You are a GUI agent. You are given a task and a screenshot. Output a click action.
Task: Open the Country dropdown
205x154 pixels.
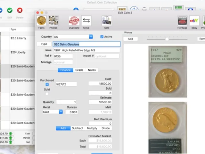tap(91, 37)
